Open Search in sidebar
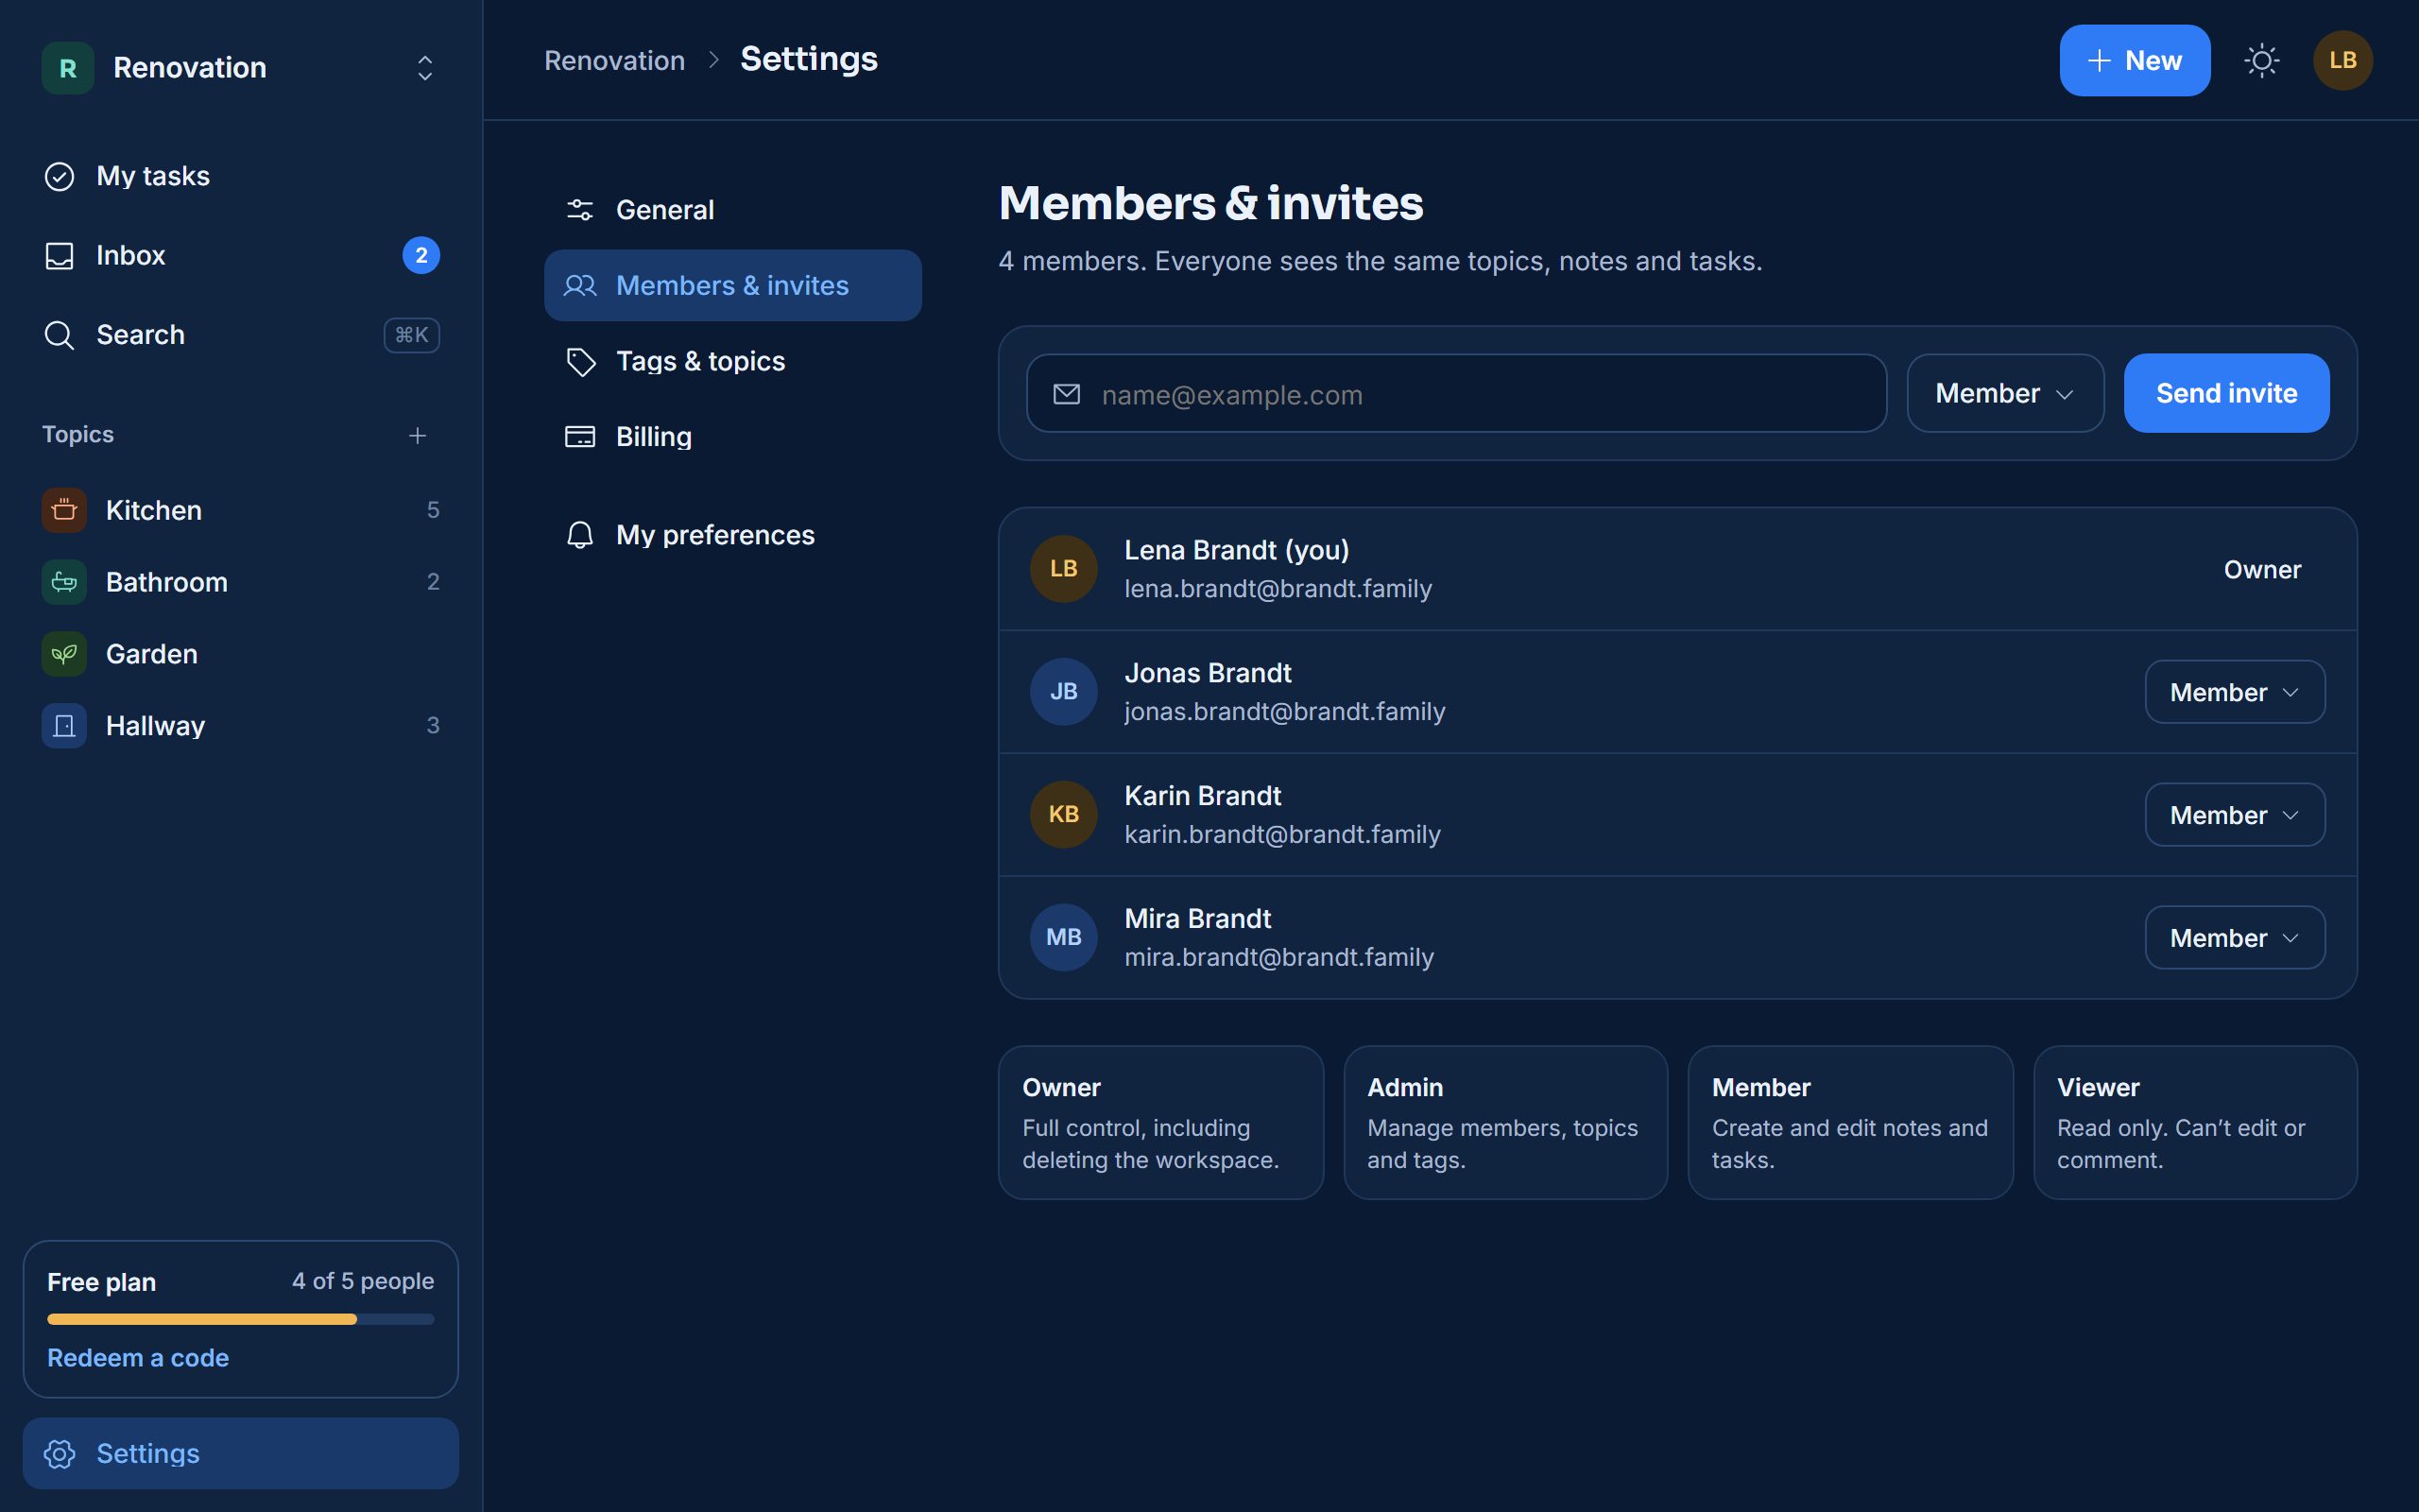2419x1512 pixels. (241, 335)
